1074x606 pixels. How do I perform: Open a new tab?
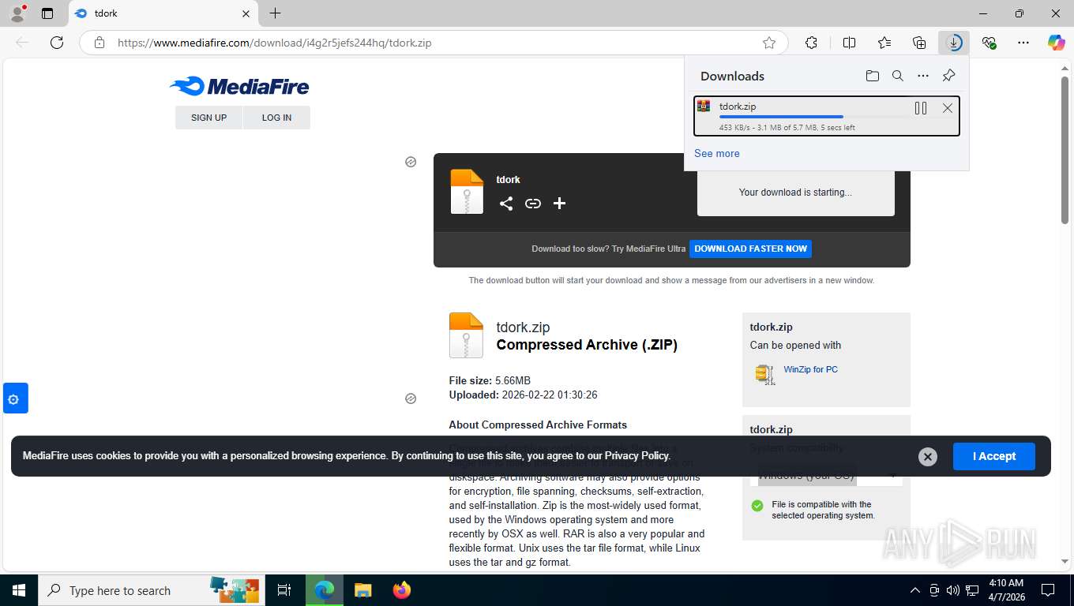click(275, 13)
